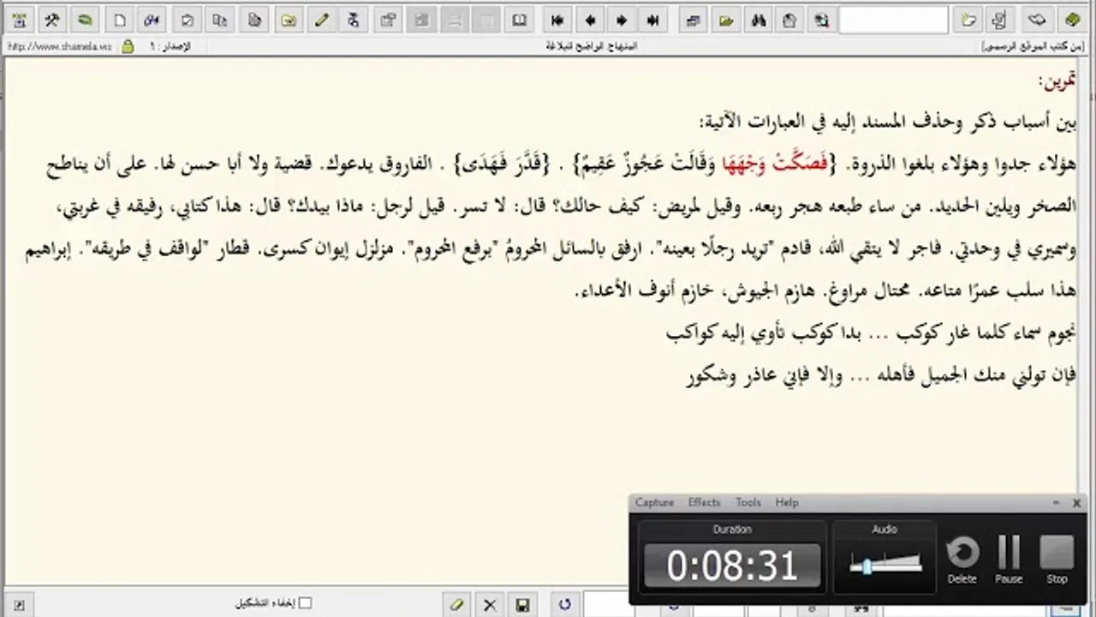Click the save floppy disk icon
1096x617 pixels.
522,605
